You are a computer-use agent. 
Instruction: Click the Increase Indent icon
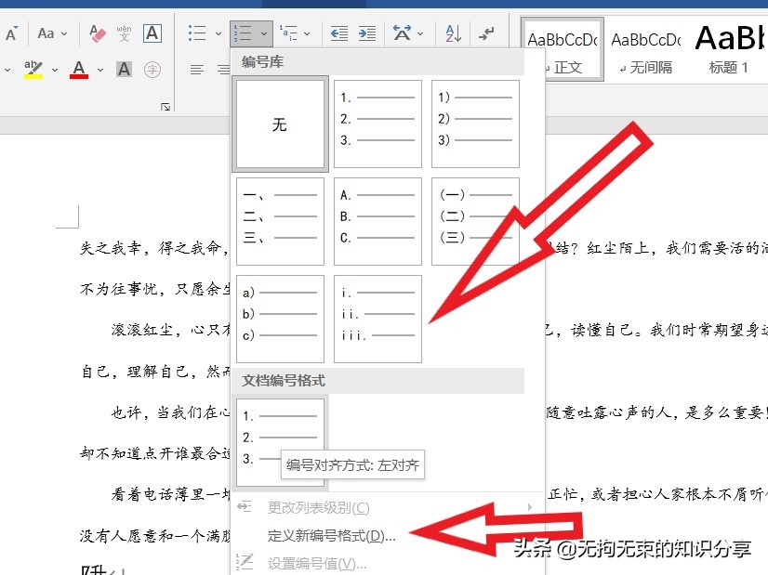tap(366, 33)
